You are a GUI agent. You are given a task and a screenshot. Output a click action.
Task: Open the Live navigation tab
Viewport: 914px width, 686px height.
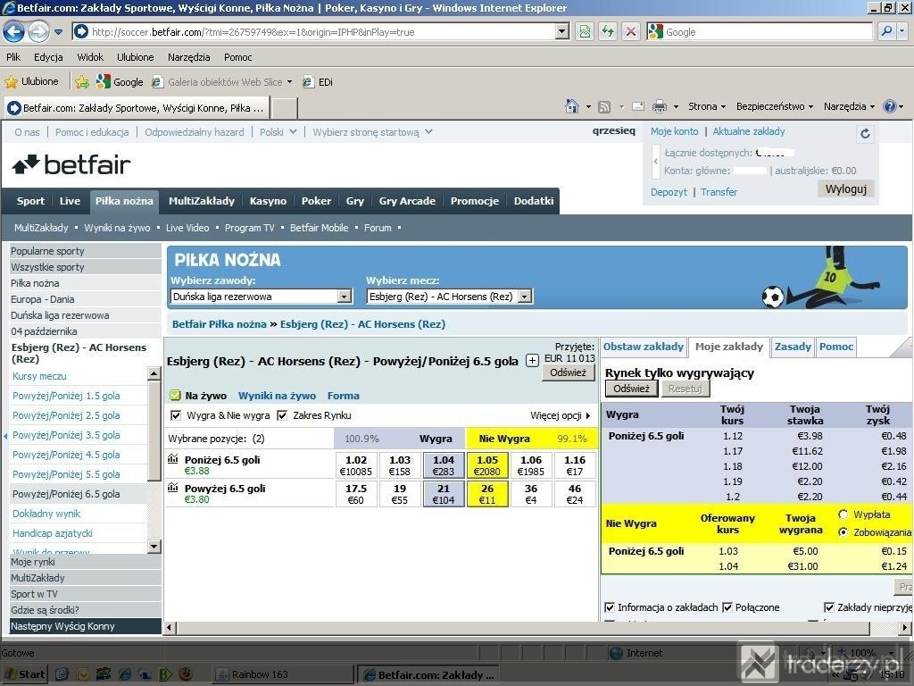70,201
